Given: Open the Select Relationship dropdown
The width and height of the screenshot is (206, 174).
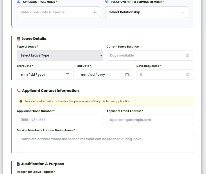Looking at the screenshot, I should (146, 12).
